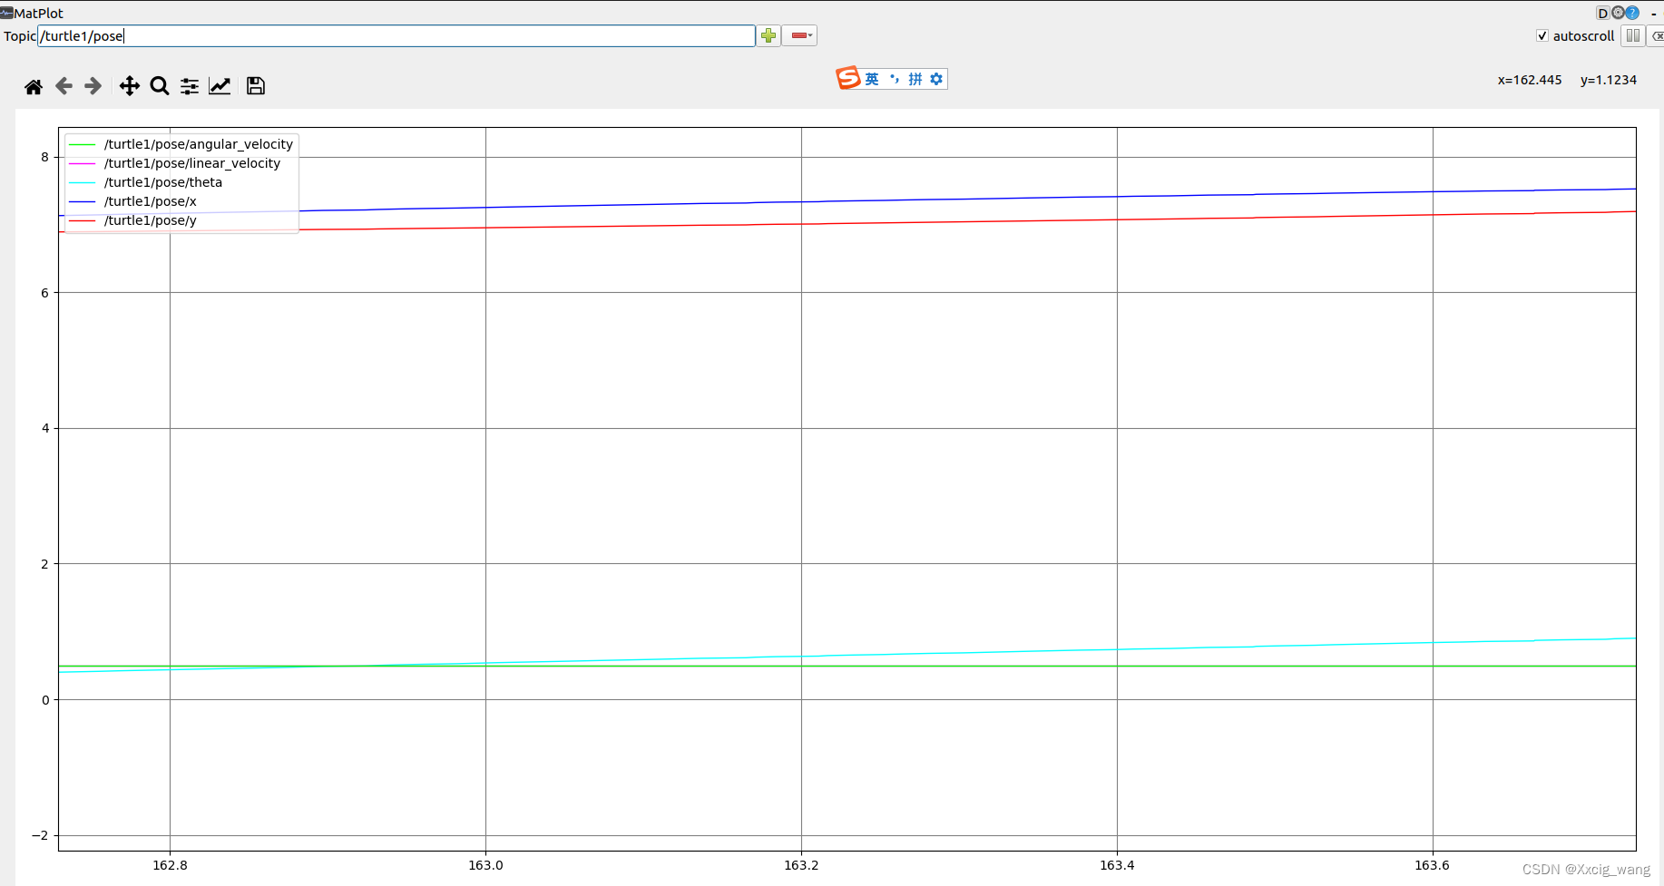Activate the pan axes tool
The width and height of the screenshot is (1664, 886).
(130, 86)
